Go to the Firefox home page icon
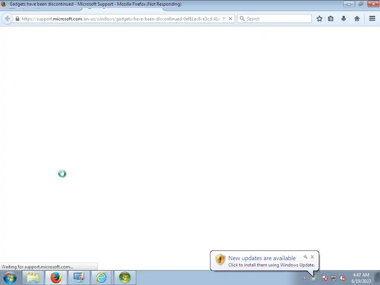380x285 pixels. 357,19
